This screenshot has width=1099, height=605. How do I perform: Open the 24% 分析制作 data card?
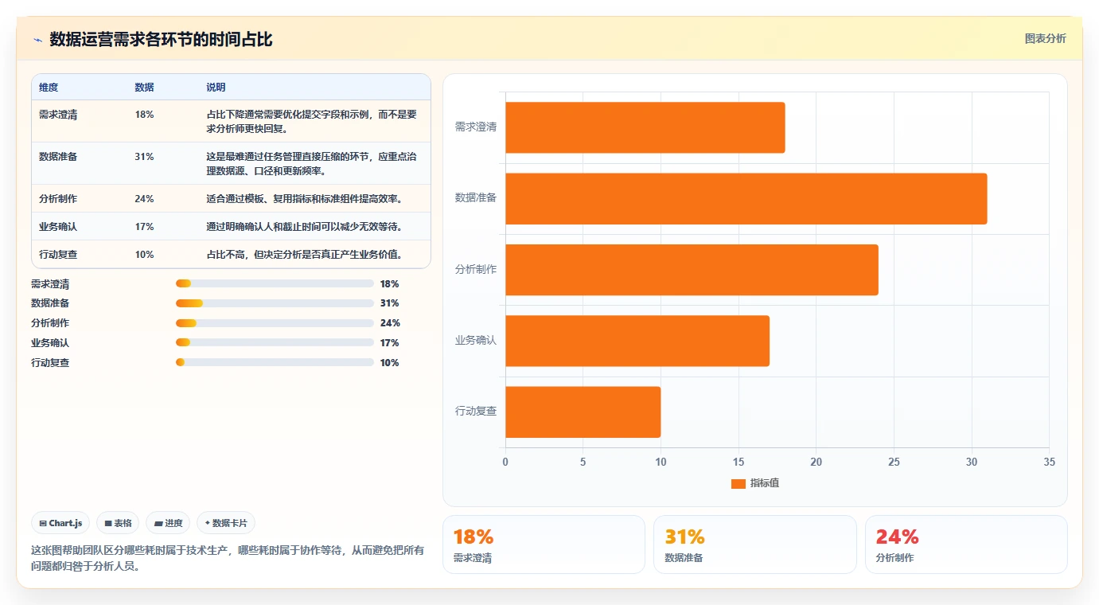(966, 544)
